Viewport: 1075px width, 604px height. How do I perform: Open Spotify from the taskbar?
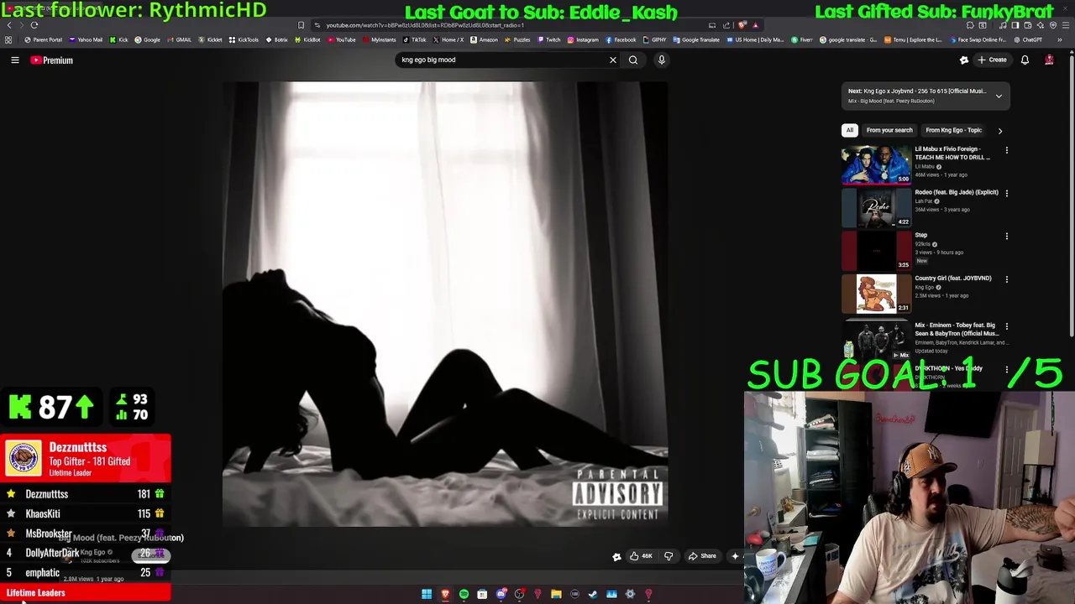click(464, 595)
